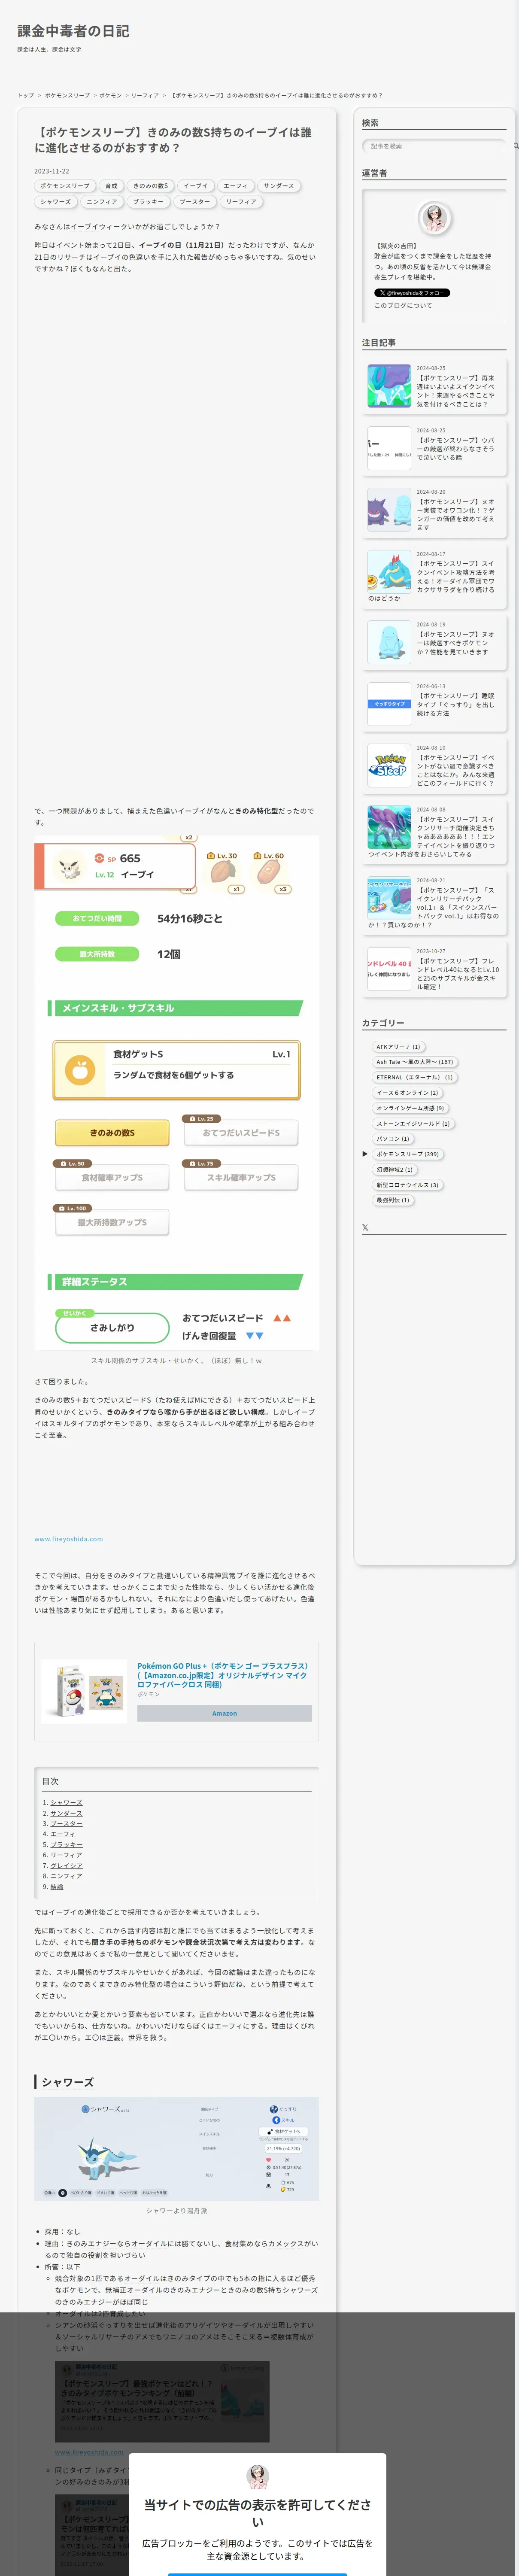519x2576 pixels.
Task: Click the Amazon button
Action: click(x=224, y=1713)
